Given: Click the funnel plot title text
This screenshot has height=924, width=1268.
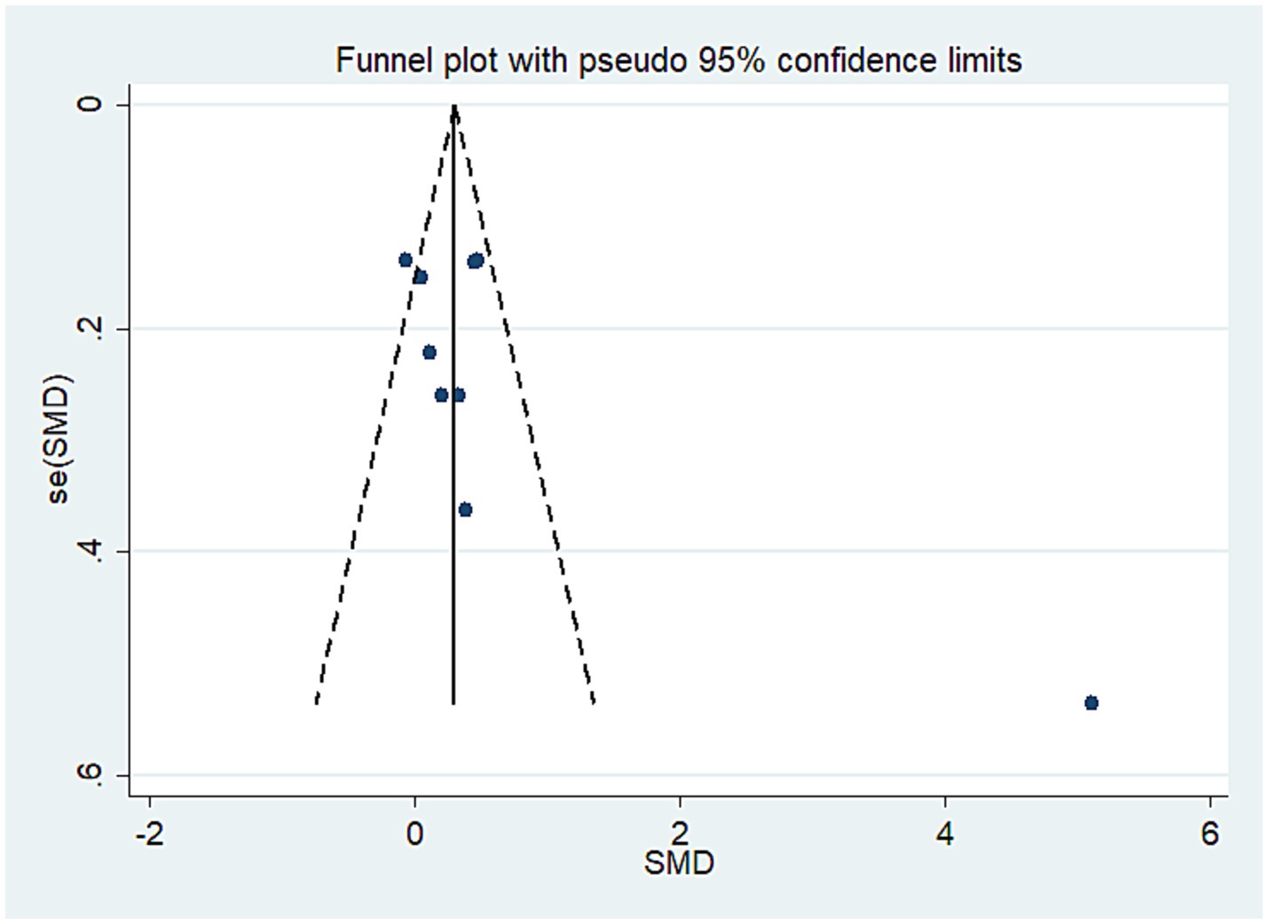Looking at the screenshot, I should (x=678, y=61).
